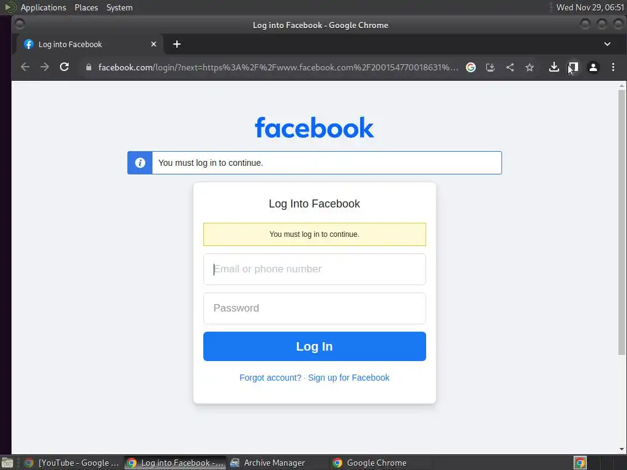Switch to the YouTube - Google Chrome taskbar window

click(72, 463)
